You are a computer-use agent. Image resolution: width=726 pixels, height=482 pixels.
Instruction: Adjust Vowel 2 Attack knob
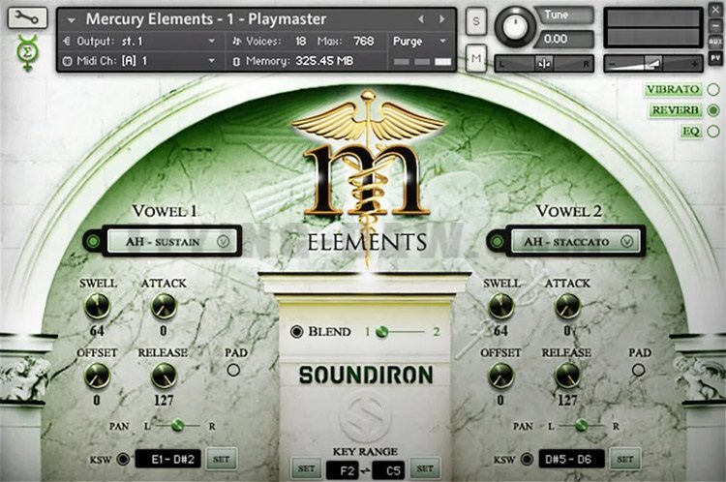[x=567, y=306]
